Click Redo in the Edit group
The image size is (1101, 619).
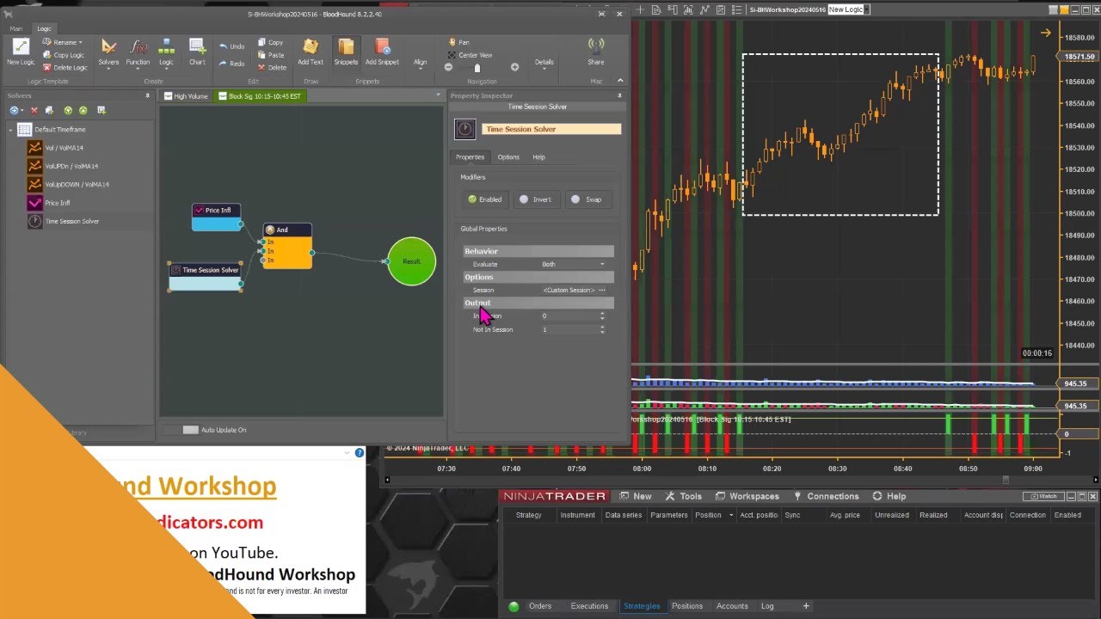[231, 64]
